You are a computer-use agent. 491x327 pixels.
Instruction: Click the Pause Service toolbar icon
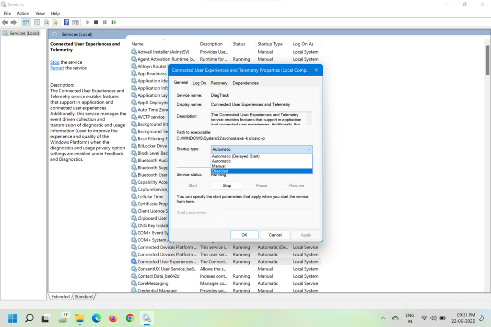click(x=105, y=23)
